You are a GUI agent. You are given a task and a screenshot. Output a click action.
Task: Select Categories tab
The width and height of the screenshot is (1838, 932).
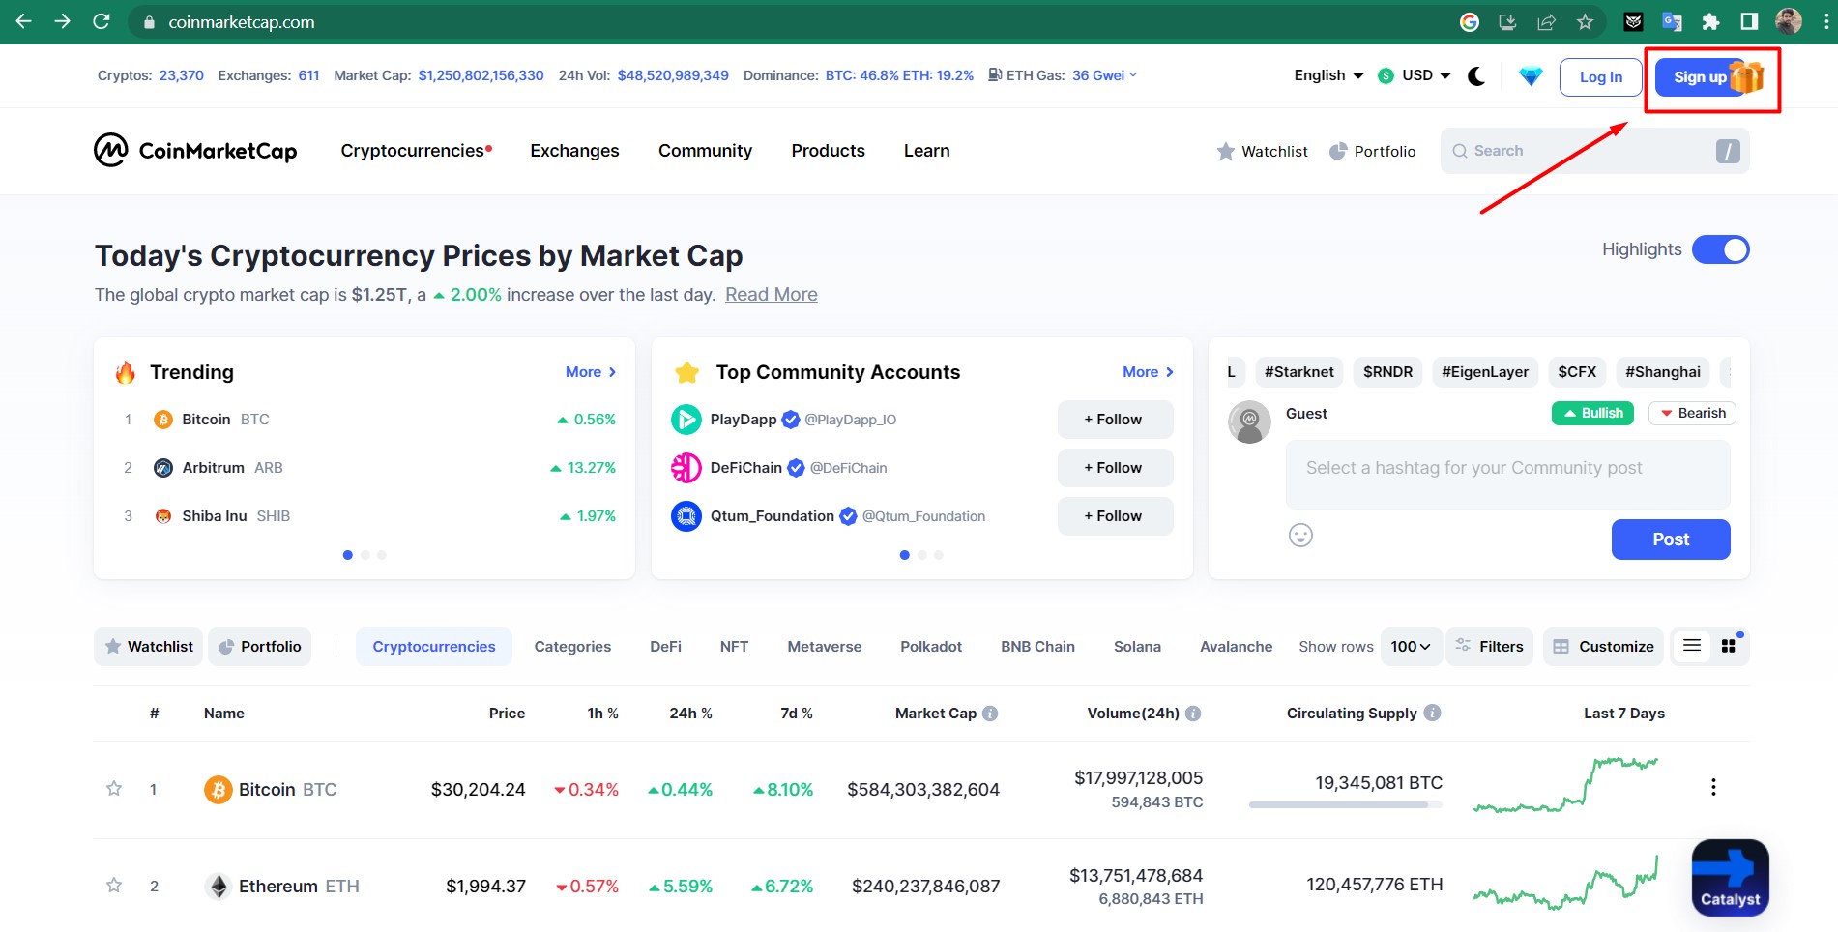coord(572,646)
